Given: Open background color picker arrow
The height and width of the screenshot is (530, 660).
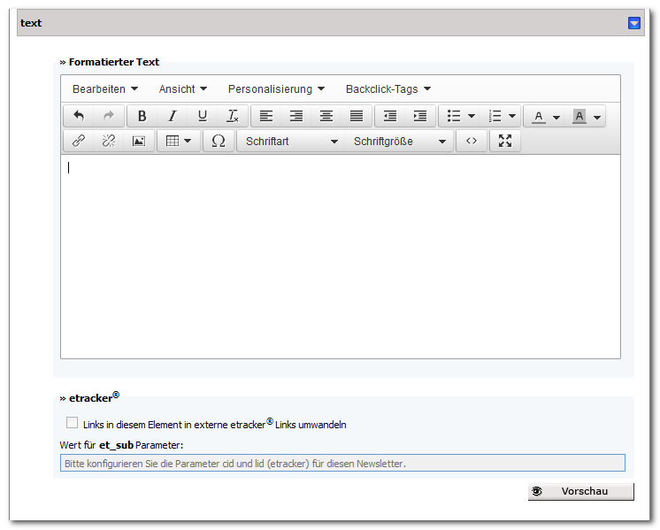Looking at the screenshot, I should (597, 117).
